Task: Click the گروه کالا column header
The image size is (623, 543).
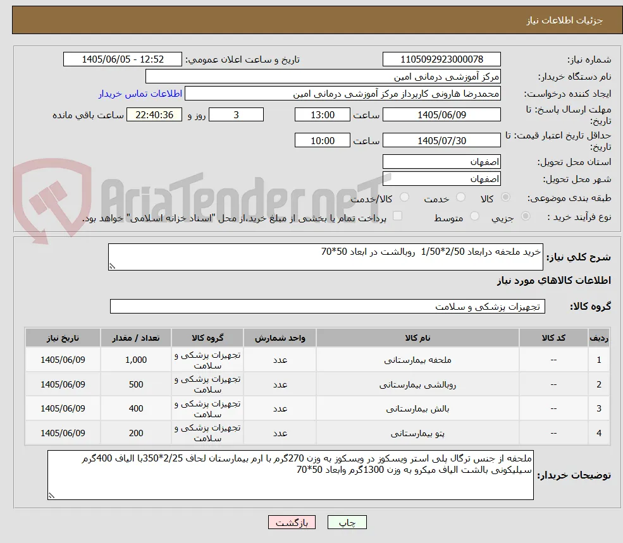Action: point(207,338)
